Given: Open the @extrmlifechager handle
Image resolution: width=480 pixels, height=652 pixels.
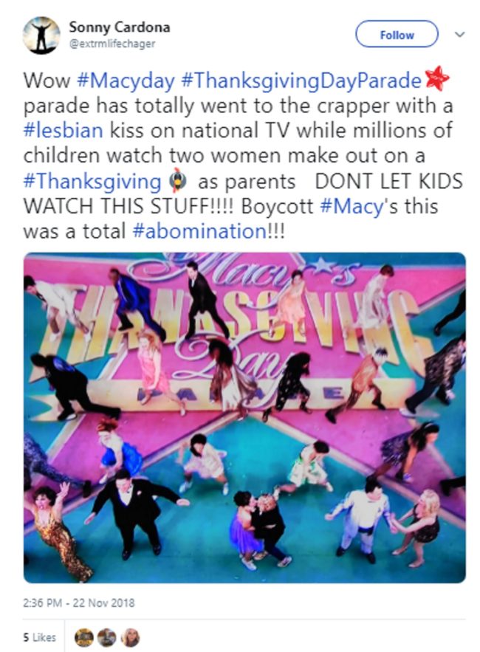Looking at the screenshot, I should coord(112,44).
